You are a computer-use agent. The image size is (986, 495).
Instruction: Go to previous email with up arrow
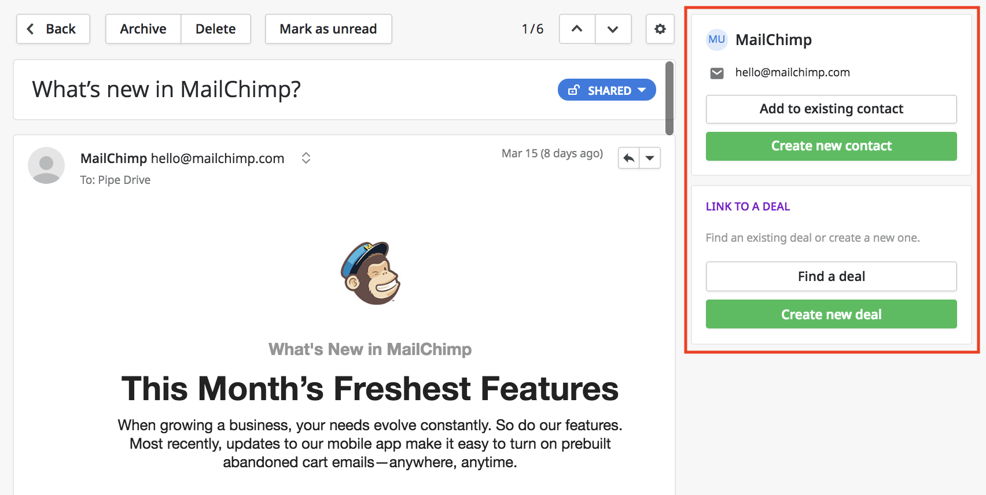tap(577, 29)
